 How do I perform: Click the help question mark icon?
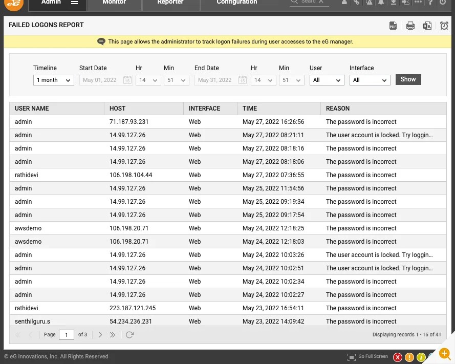click(431, 3)
